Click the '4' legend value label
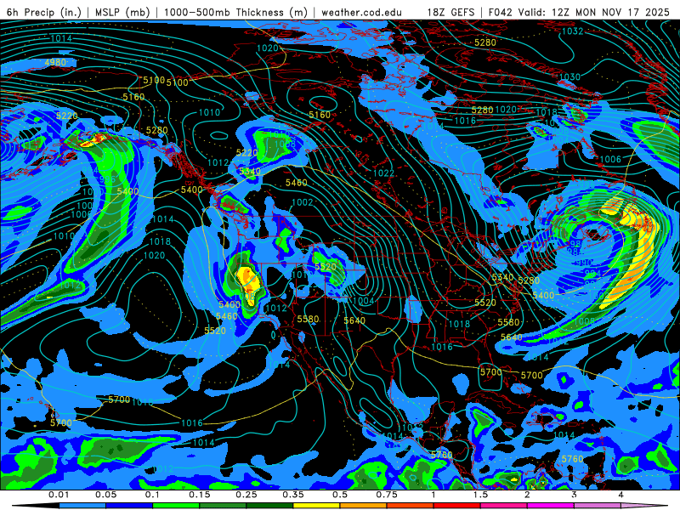 [620, 495]
